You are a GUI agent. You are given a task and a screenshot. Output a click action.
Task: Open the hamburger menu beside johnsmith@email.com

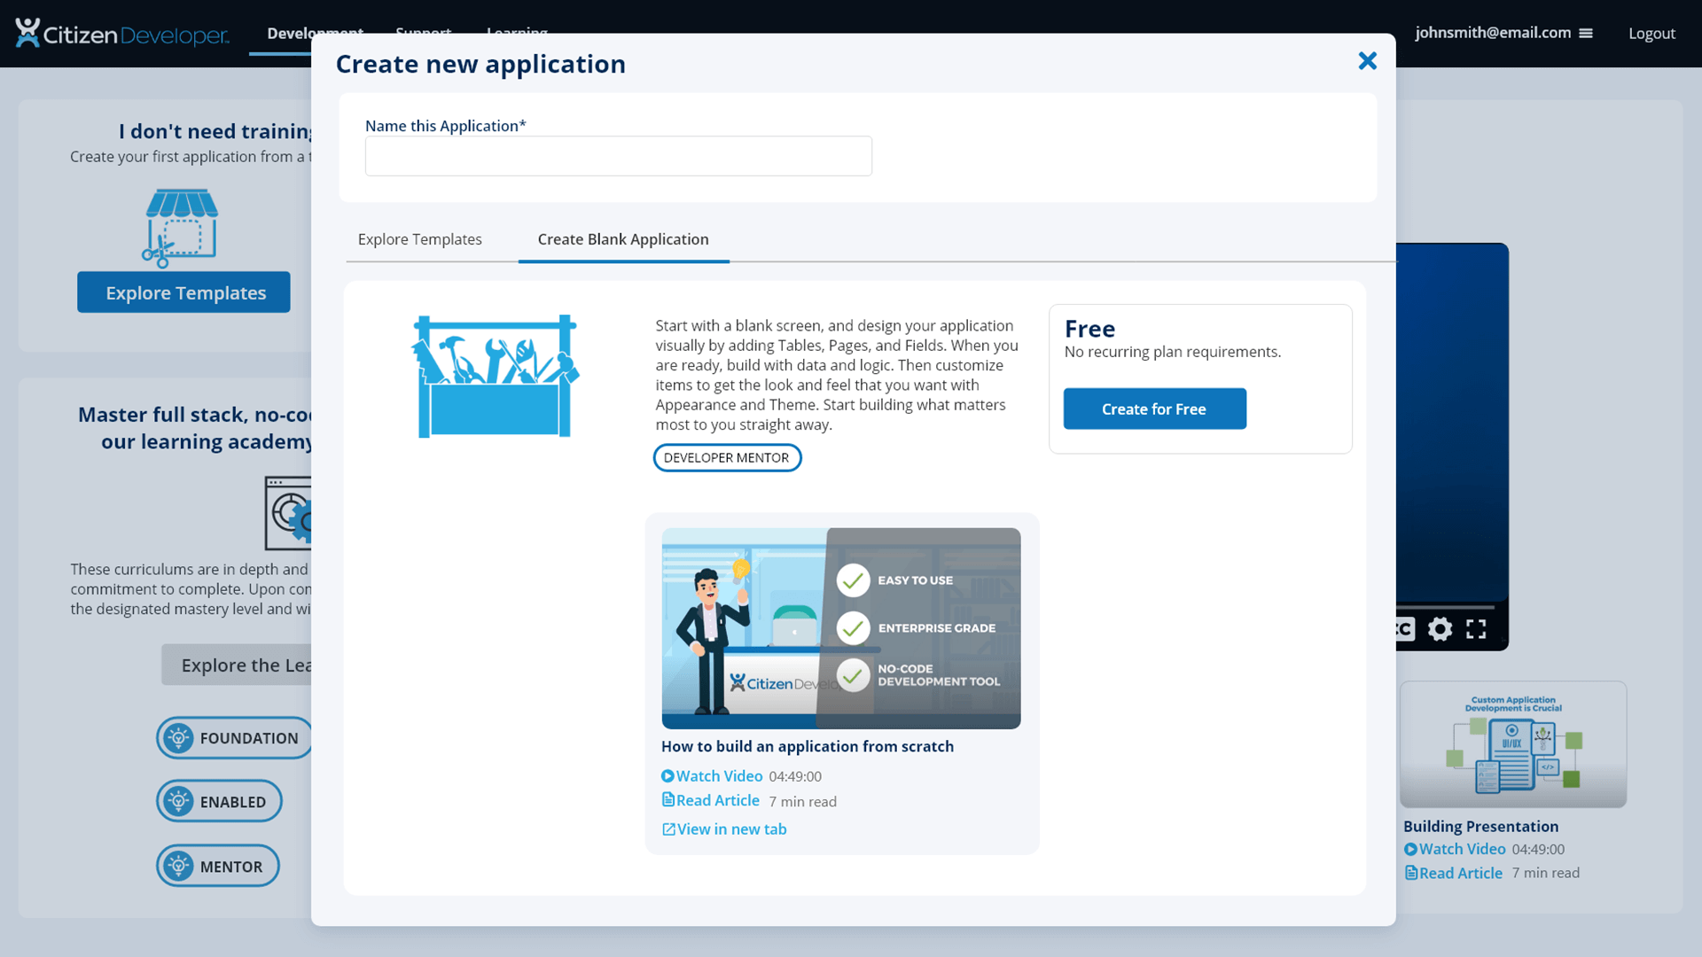1586,34
